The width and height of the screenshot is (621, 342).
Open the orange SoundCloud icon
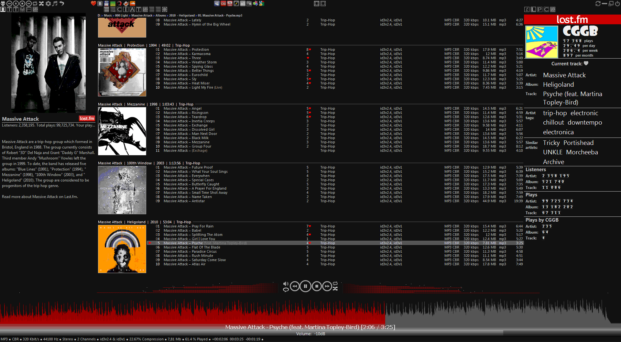tap(132, 4)
